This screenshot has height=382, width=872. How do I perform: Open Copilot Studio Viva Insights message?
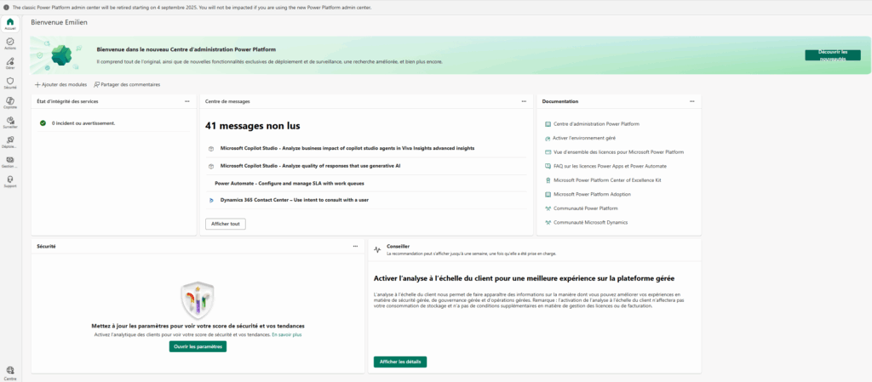click(x=347, y=149)
